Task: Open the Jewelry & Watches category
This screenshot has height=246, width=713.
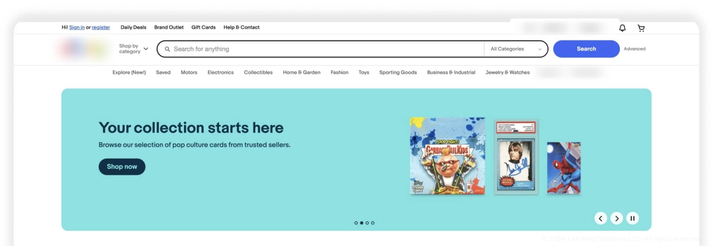Action: 508,72
